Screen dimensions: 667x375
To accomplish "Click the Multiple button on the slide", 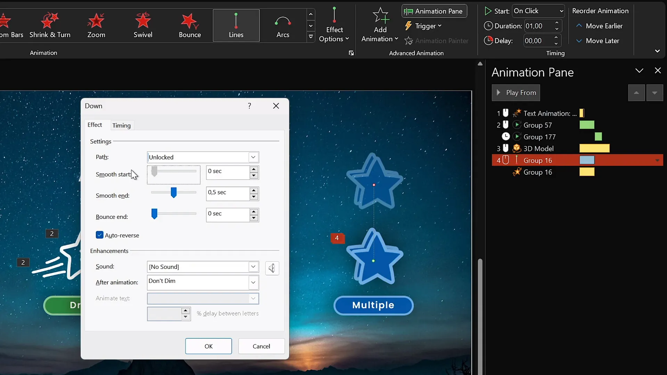I will tap(373, 305).
